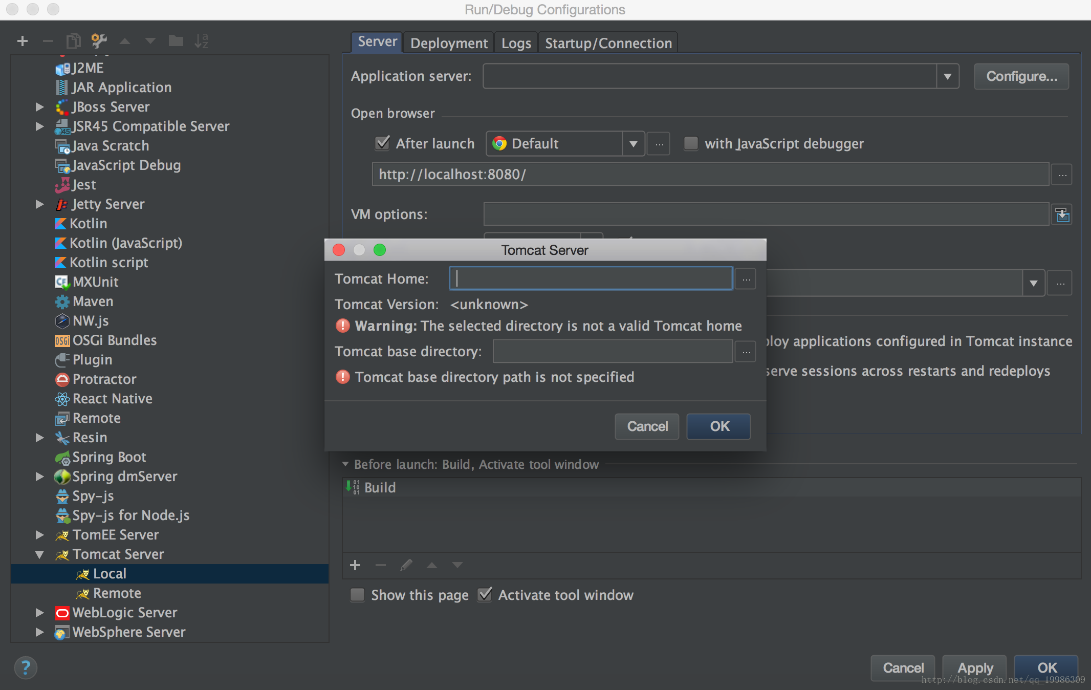Click the sort configurations alphabetically icon

[201, 41]
